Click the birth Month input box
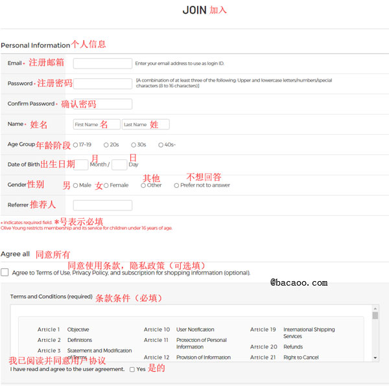 click(82, 165)
